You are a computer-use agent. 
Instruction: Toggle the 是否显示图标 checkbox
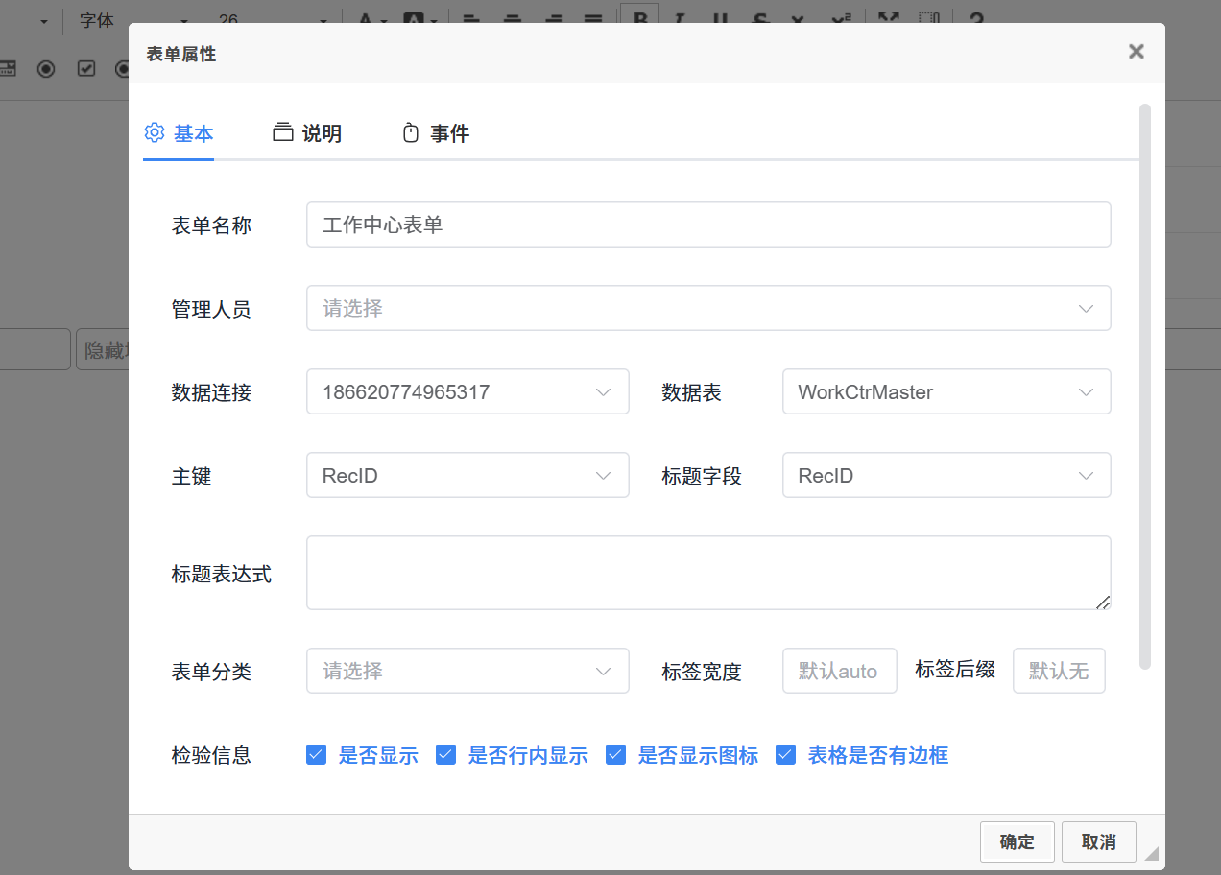[616, 755]
